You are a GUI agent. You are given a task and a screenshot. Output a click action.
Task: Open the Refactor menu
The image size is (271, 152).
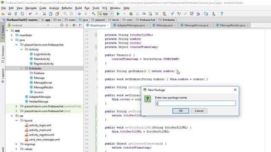click(67, 8)
